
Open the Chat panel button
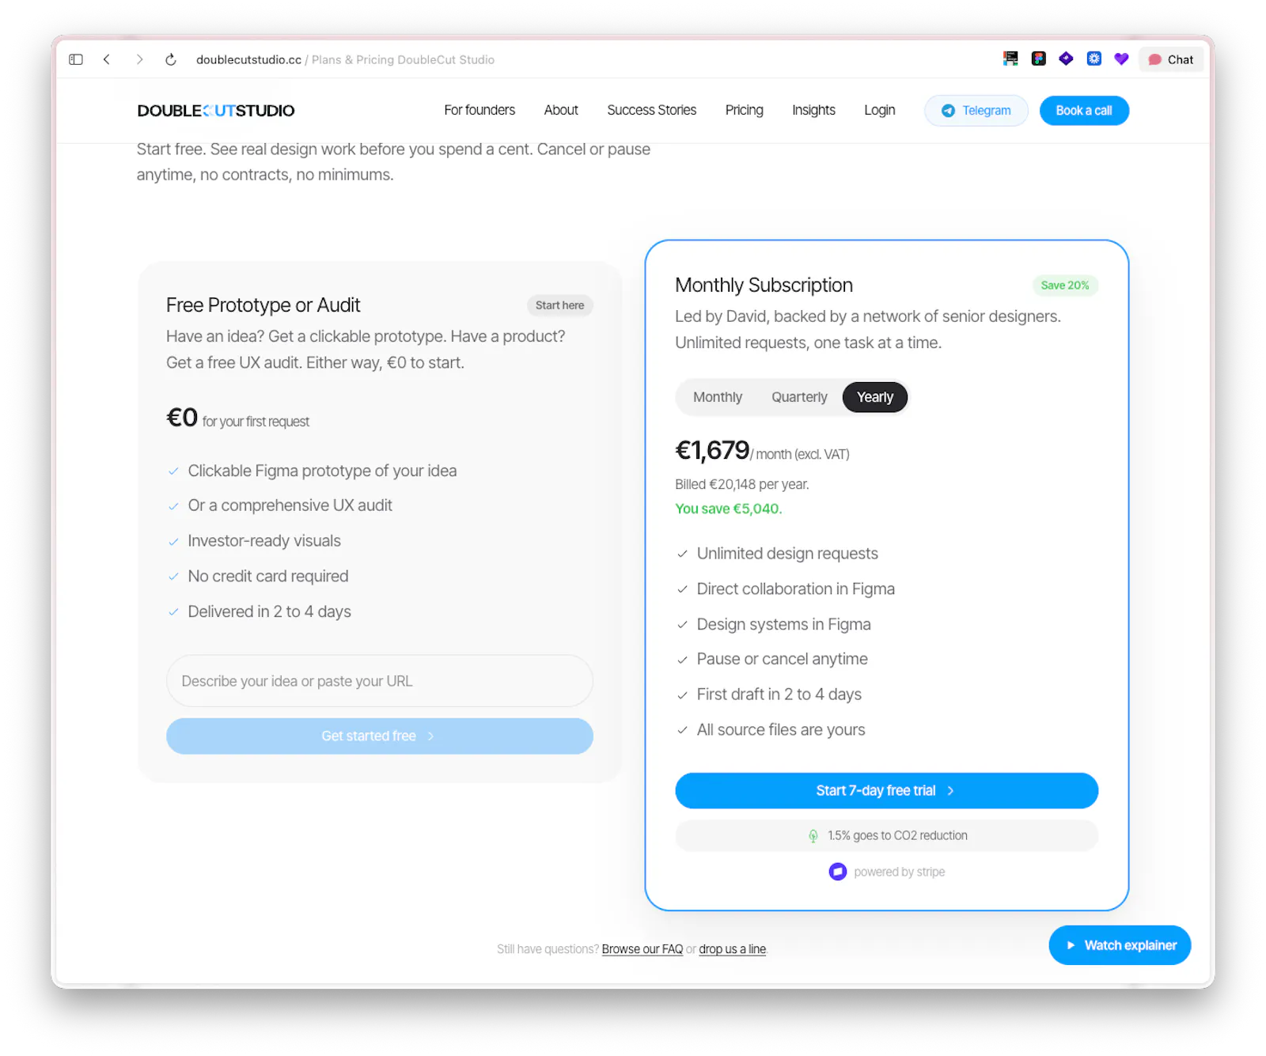click(1171, 59)
